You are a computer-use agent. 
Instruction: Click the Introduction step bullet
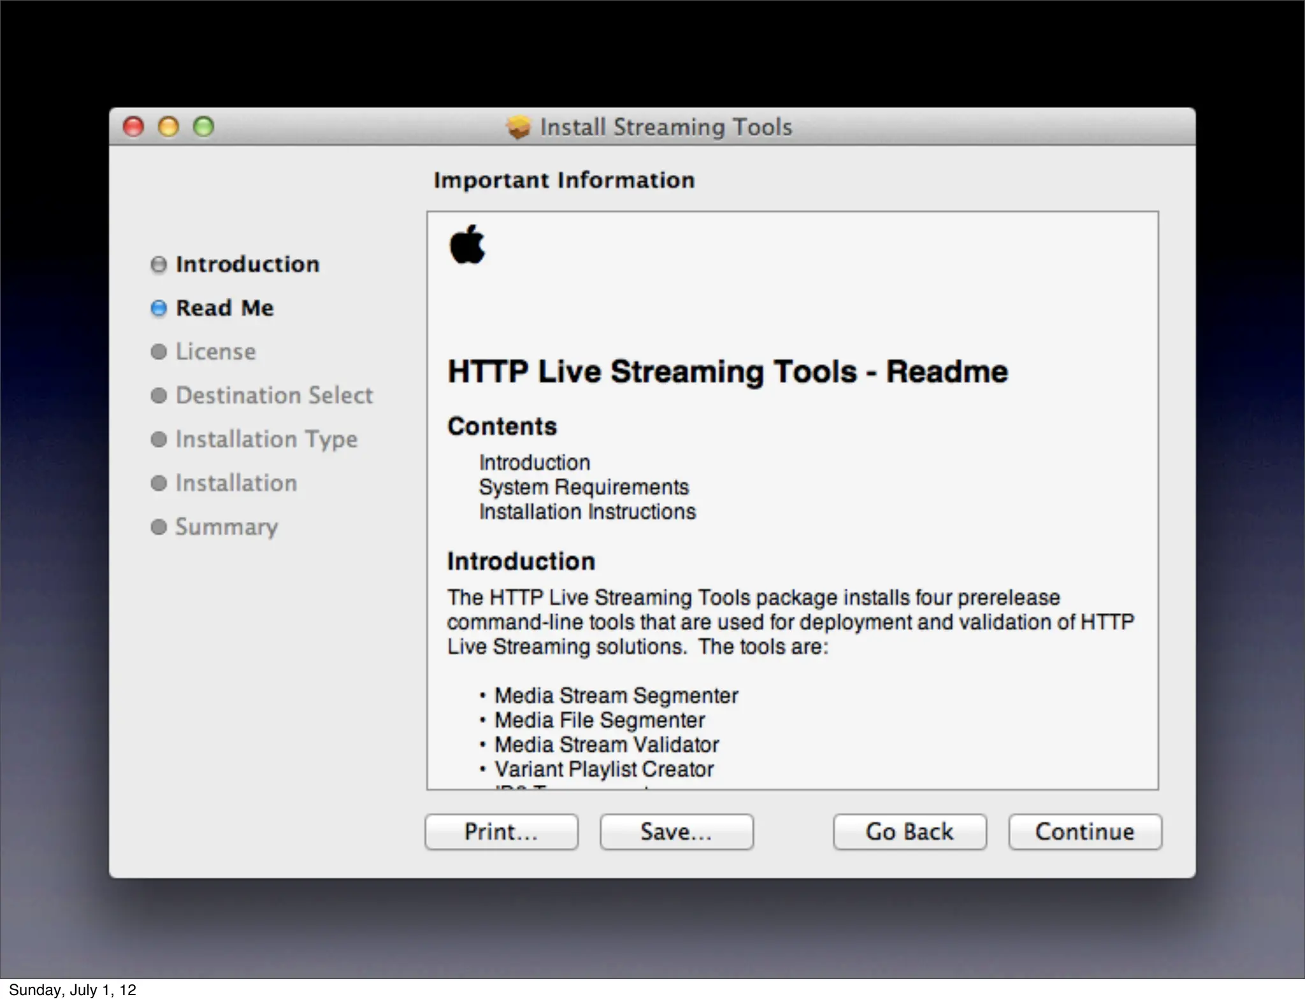tap(159, 264)
